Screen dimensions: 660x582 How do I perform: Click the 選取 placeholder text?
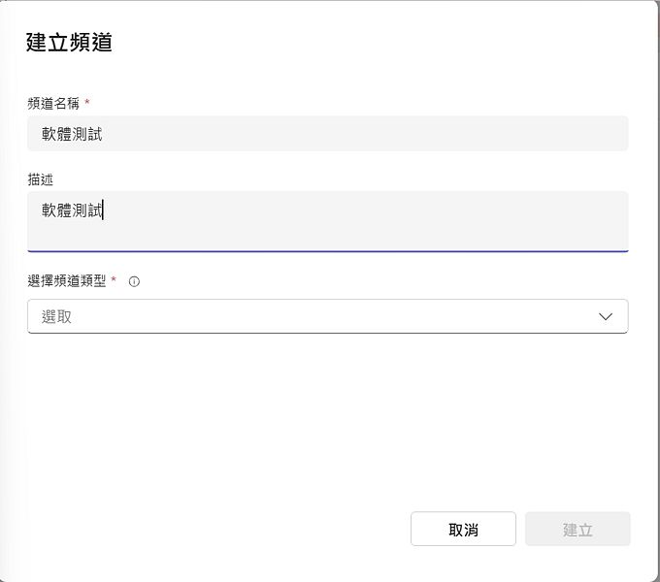(56, 316)
